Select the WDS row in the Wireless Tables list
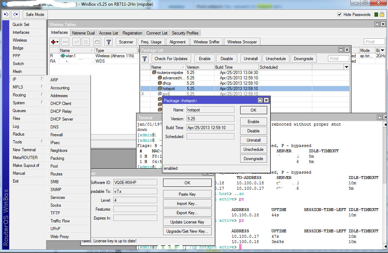This screenshot has height=253, width=388. [x=94, y=61]
